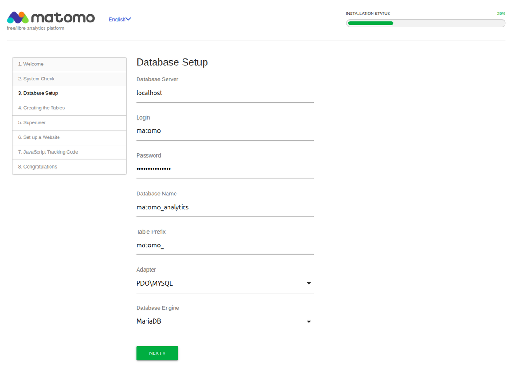
Task: Expand the Database Engine dropdown arrow
Action: click(308, 322)
